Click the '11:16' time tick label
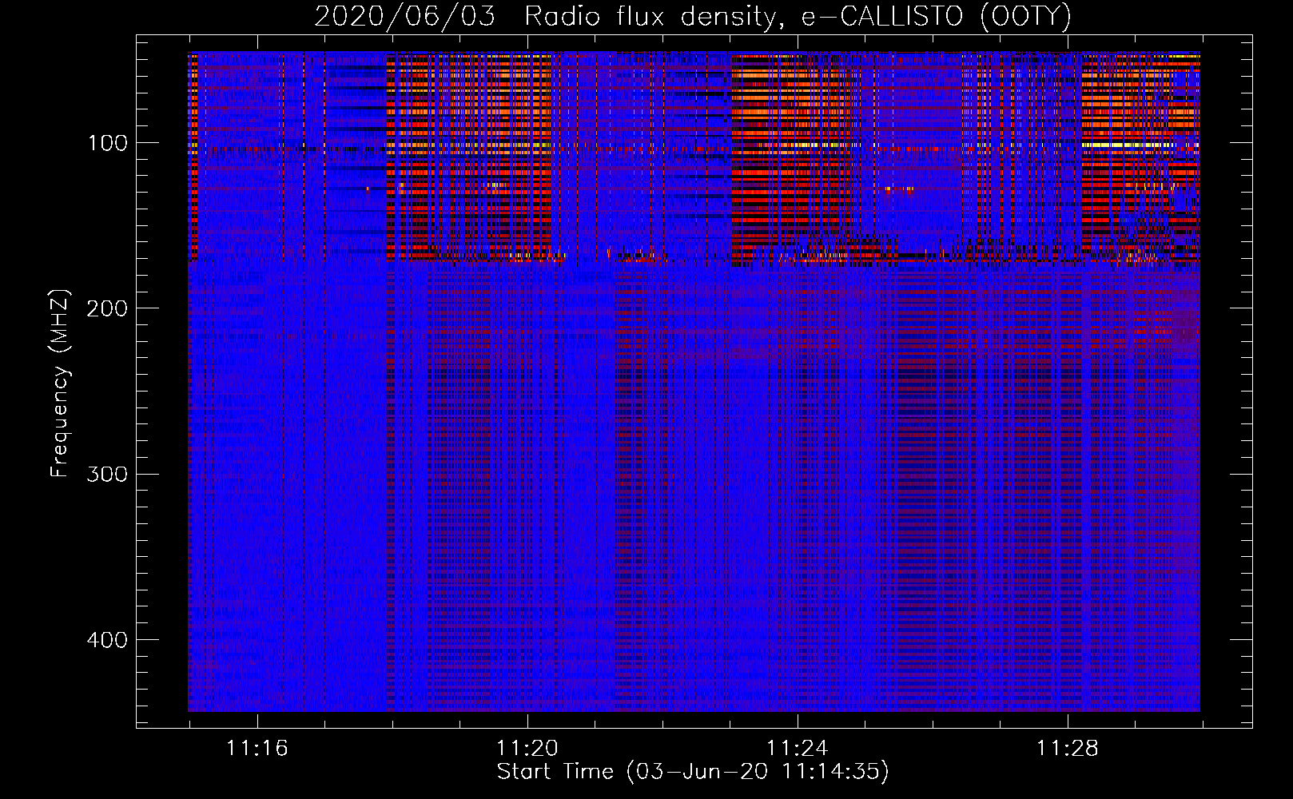Screen dimensions: 1293x799 tap(257, 749)
